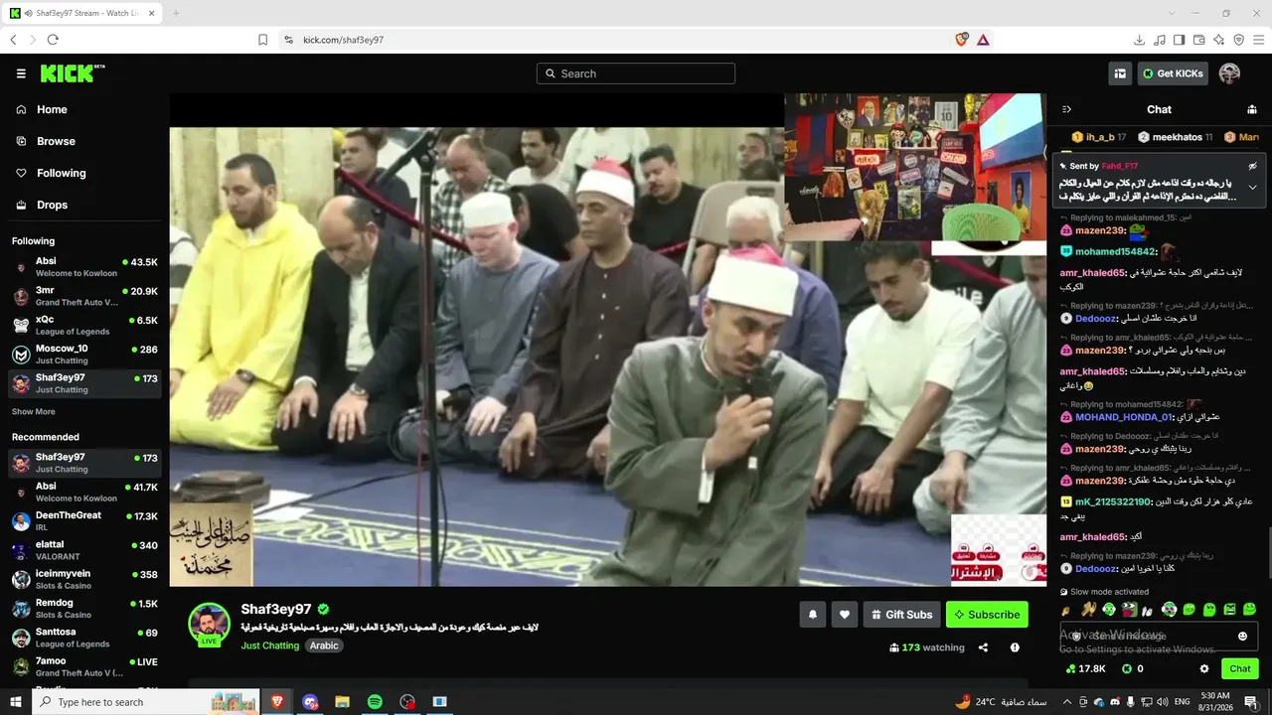Image resolution: width=1272 pixels, height=715 pixels.
Task: Share the stream via share icon
Action: [x=983, y=647]
